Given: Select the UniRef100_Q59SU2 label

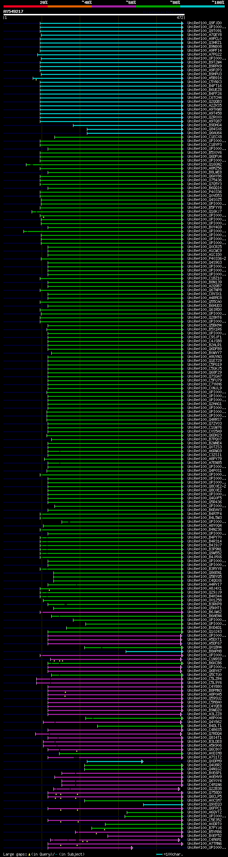Looking at the screenshot, I should pos(204,699).
